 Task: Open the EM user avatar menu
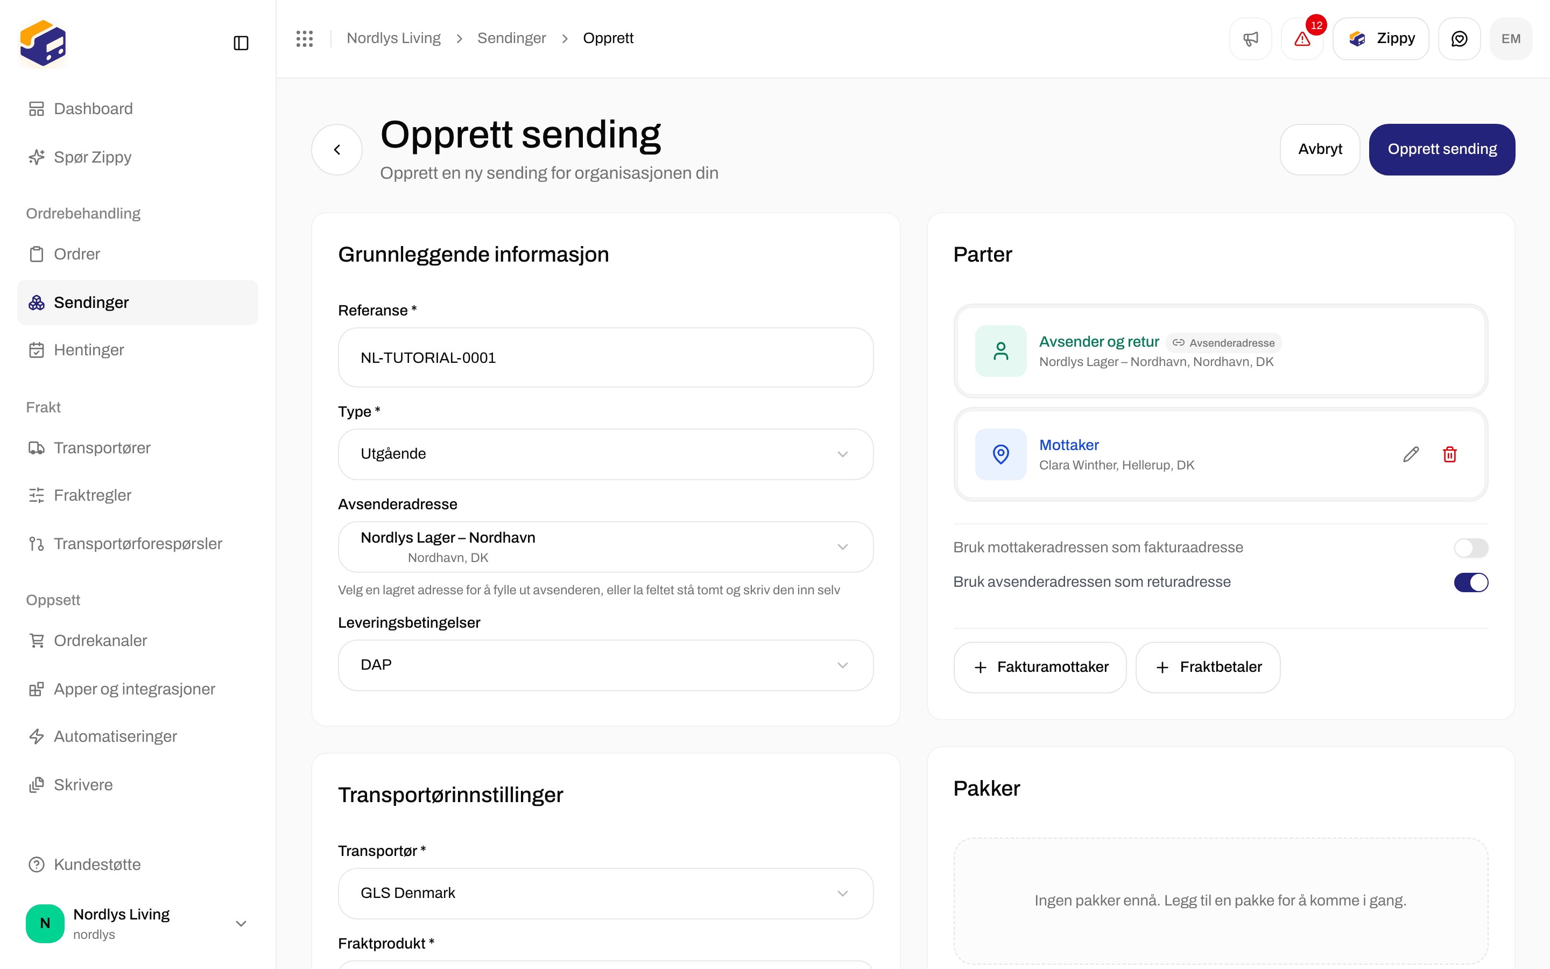[x=1511, y=38]
